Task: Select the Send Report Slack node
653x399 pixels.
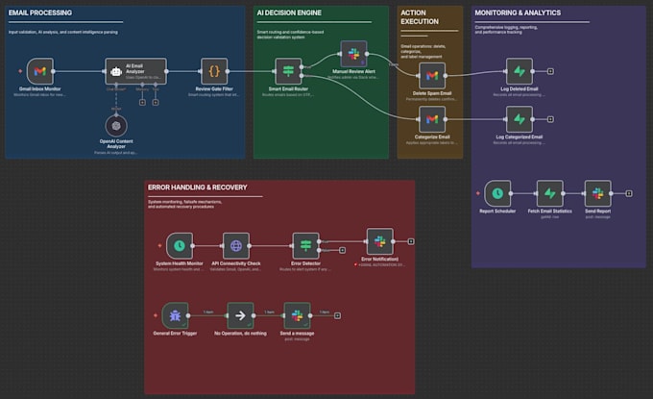Action: 597,193
